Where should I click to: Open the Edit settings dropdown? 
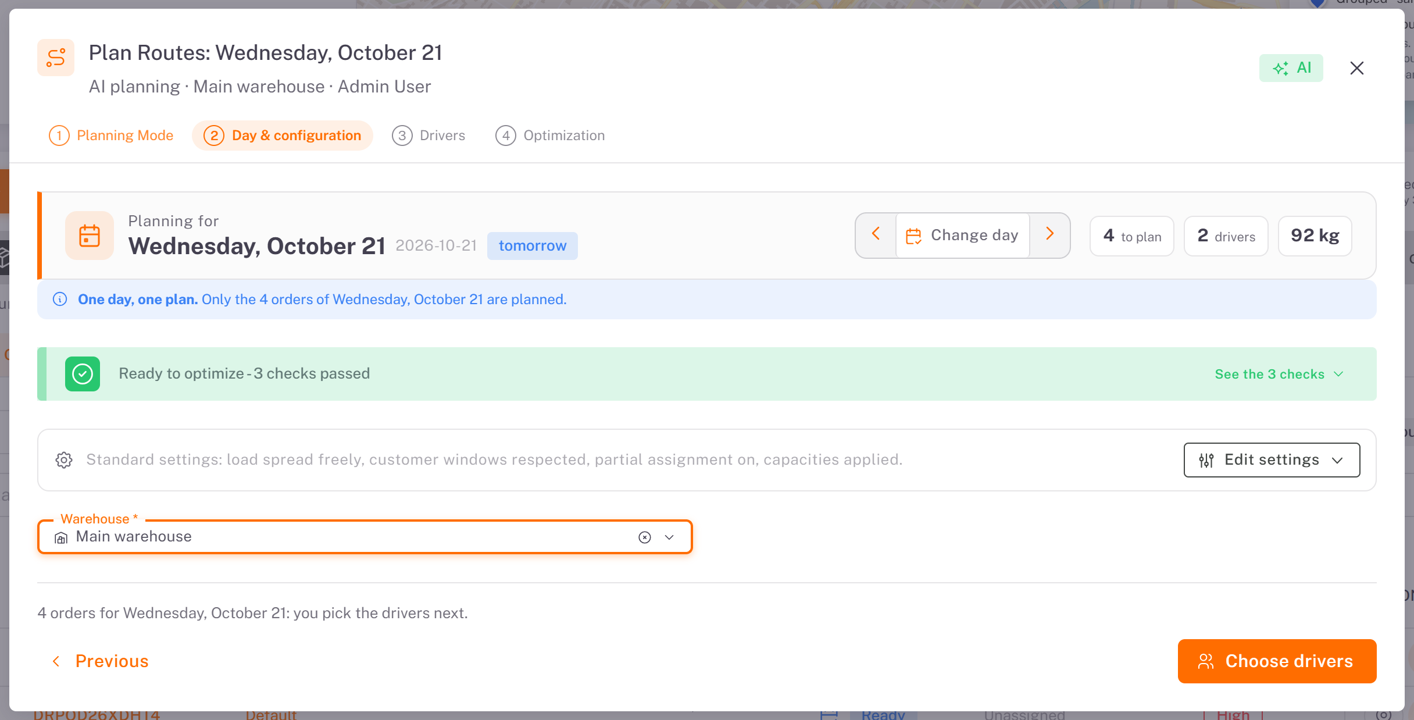tap(1272, 460)
